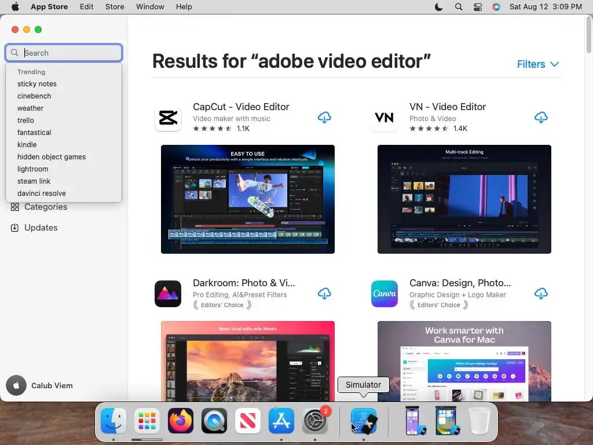Select trending search "steam link"
593x445 pixels.
(34, 181)
